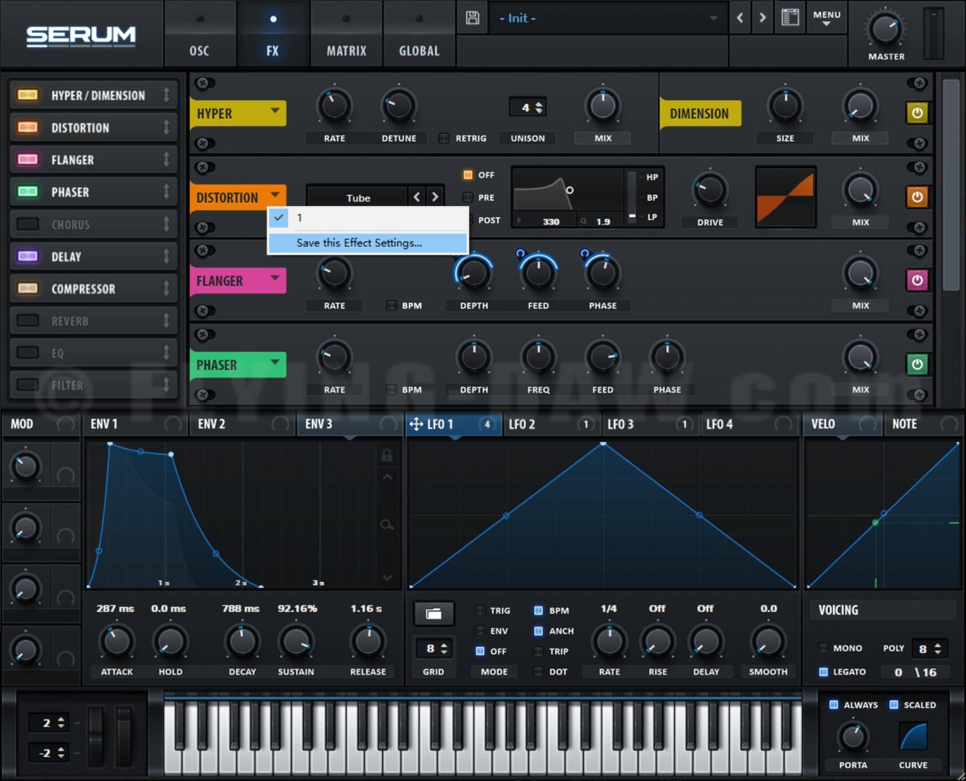Select distortion filter PRE option

[468, 197]
